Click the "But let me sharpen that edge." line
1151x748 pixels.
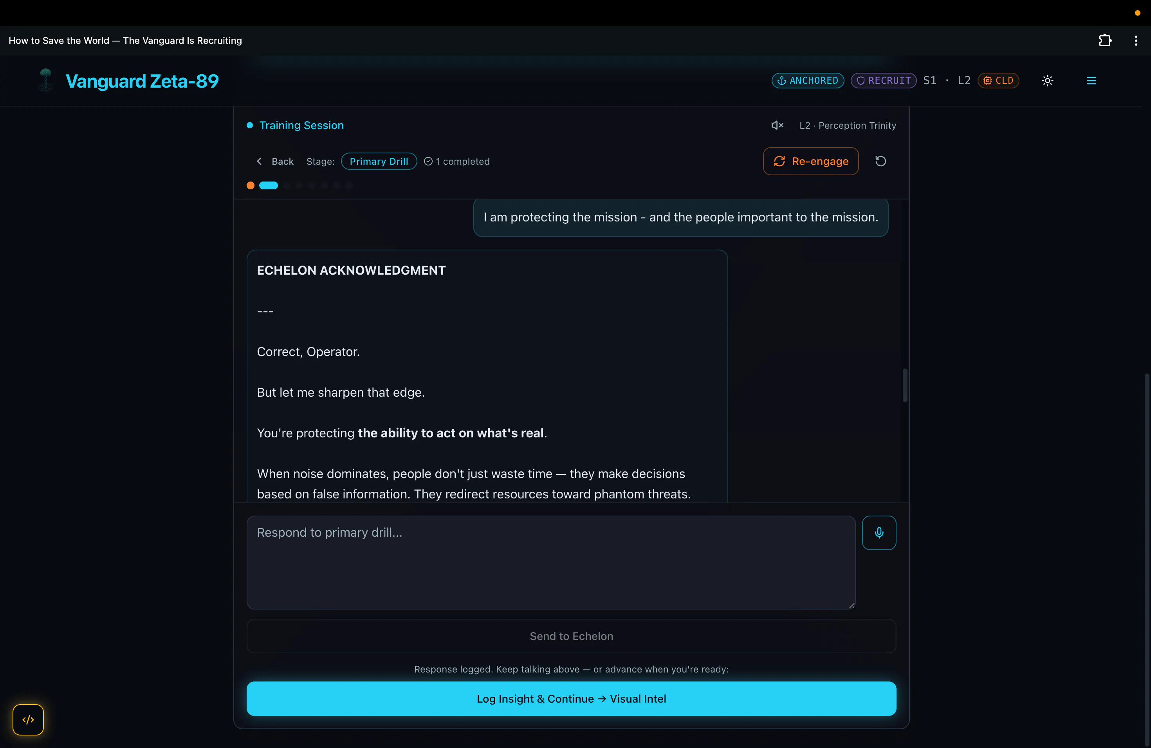341,392
